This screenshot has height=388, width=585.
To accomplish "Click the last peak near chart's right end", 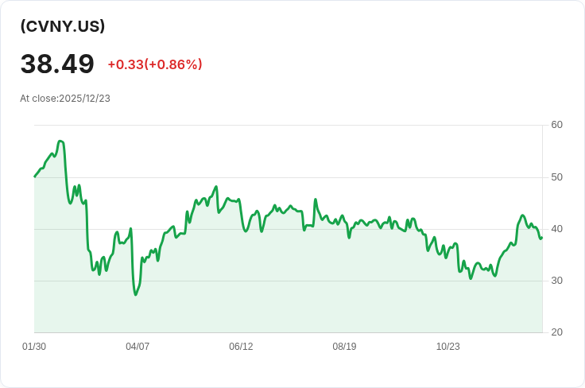I will [522, 215].
